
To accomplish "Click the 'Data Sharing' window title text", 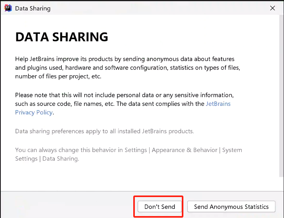I will (33, 9).
